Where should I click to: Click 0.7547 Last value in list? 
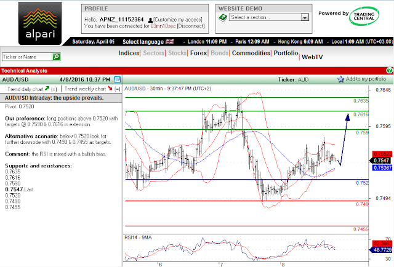point(19,189)
